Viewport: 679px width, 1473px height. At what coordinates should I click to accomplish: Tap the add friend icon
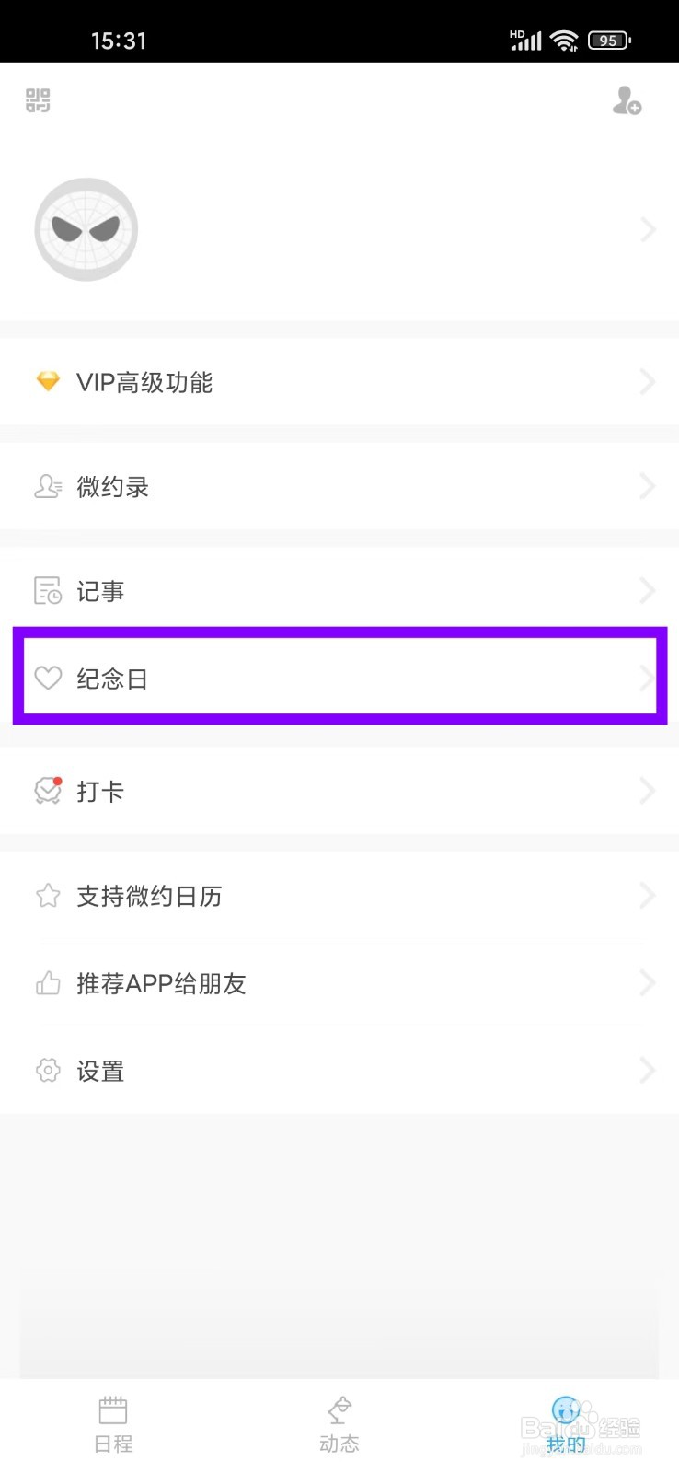pyautogui.click(x=627, y=100)
